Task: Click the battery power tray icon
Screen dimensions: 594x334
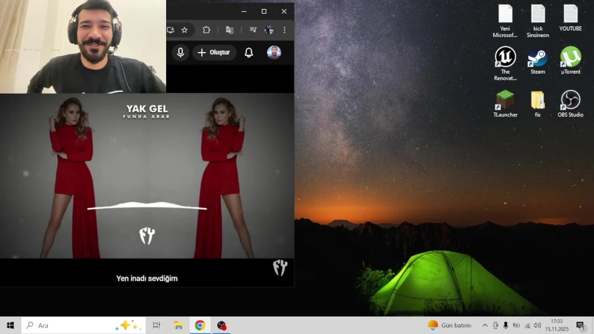Action: coord(516,325)
